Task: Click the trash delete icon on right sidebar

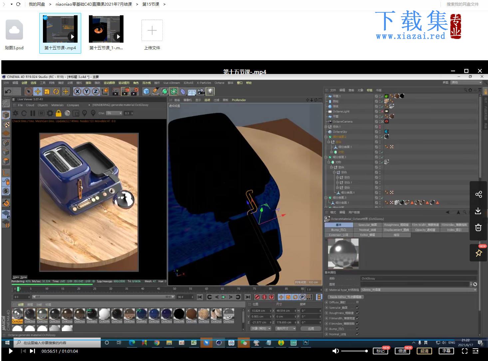Action: coord(478,227)
